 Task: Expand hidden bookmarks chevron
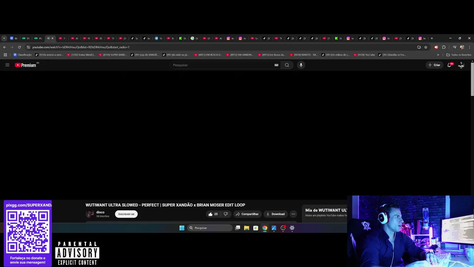438,55
